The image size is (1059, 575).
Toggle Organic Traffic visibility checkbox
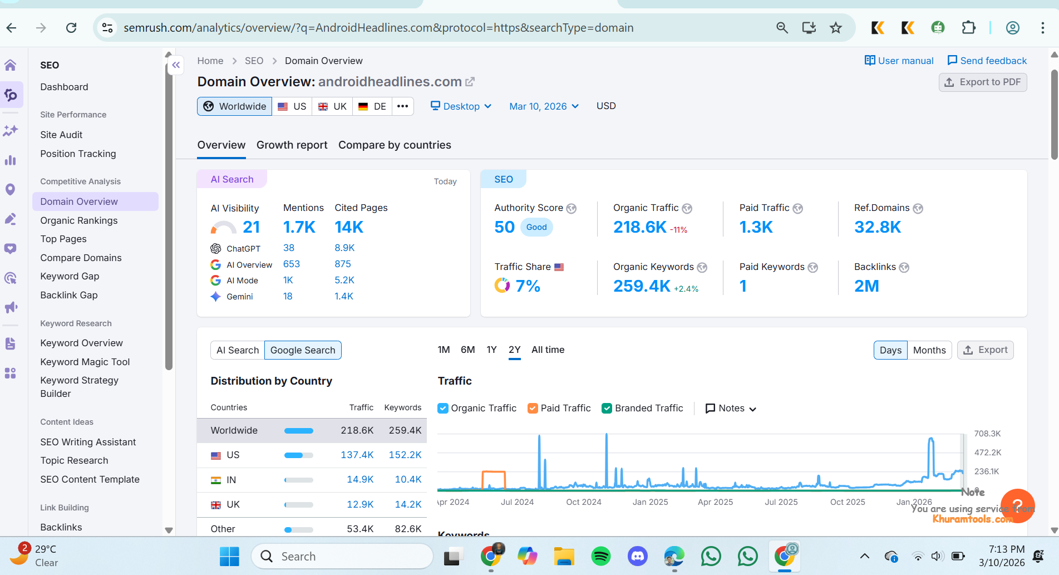tap(443, 408)
